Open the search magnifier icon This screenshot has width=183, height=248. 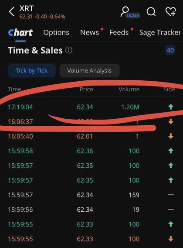point(151,11)
